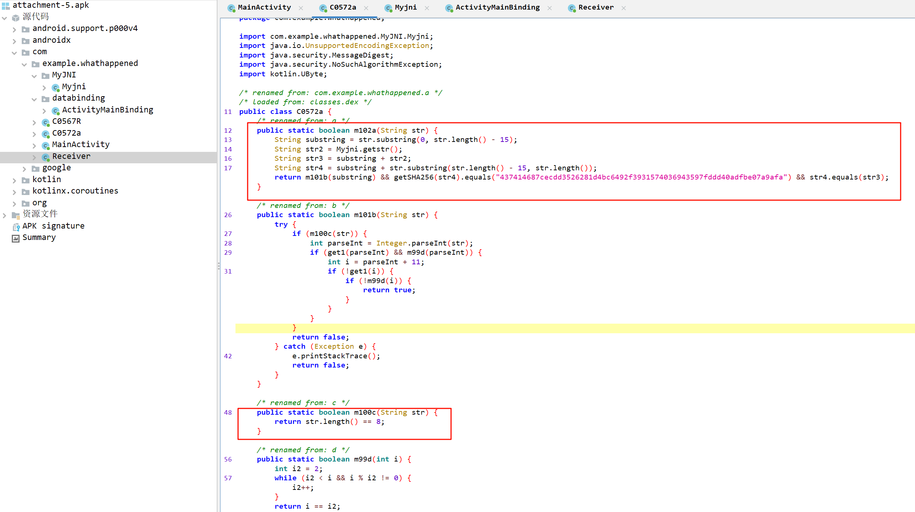
Task: Click the 资源文件 resources folder icon
Action: [x=15, y=215]
